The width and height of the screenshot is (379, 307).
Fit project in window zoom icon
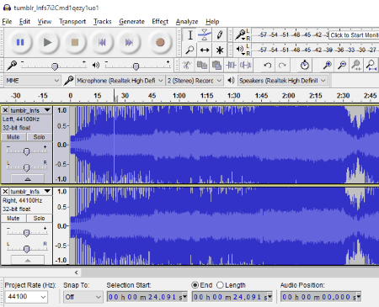371,66
